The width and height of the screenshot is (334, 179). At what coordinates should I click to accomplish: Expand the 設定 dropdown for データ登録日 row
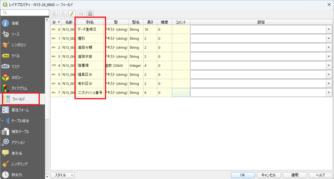click(328, 29)
